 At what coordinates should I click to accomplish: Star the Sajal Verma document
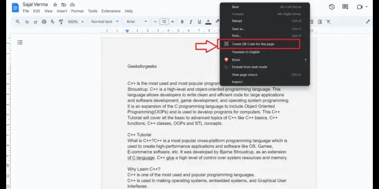point(55,5)
